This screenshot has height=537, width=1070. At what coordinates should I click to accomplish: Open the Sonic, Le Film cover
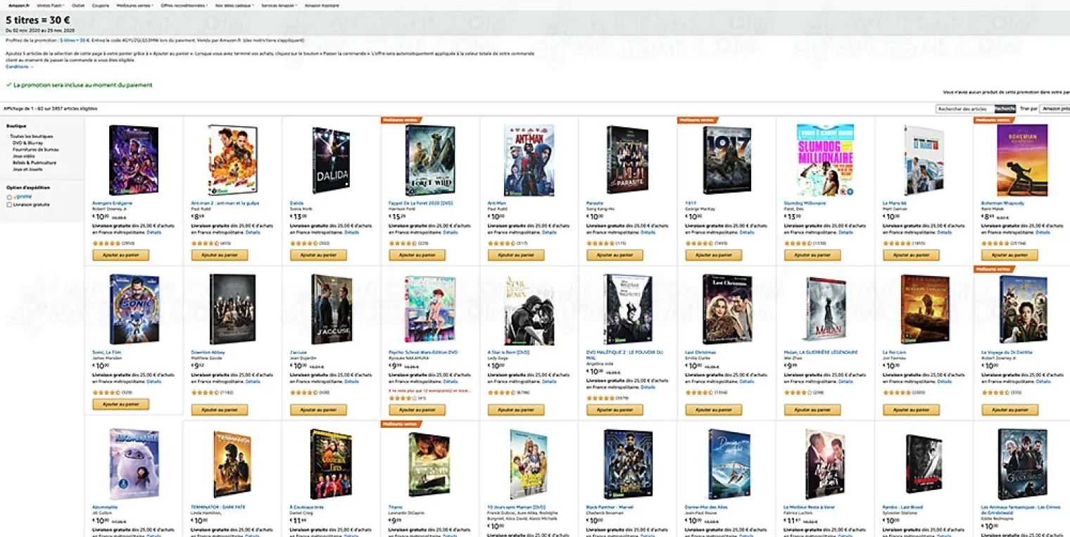tap(134, 310)
